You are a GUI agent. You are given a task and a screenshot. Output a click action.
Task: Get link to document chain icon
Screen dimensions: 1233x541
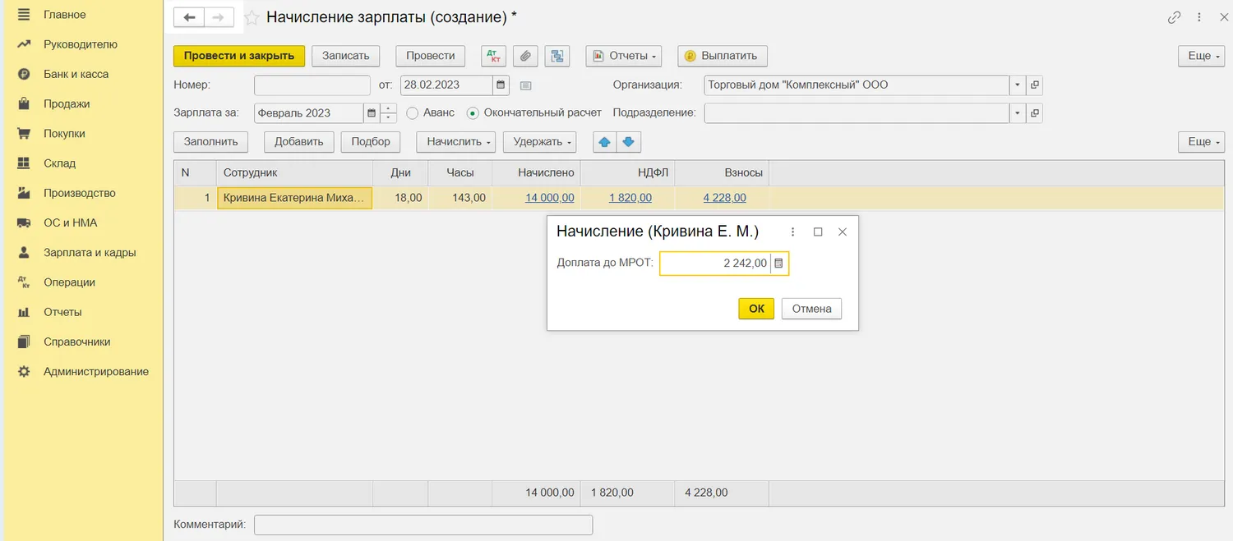(1175, 17)
